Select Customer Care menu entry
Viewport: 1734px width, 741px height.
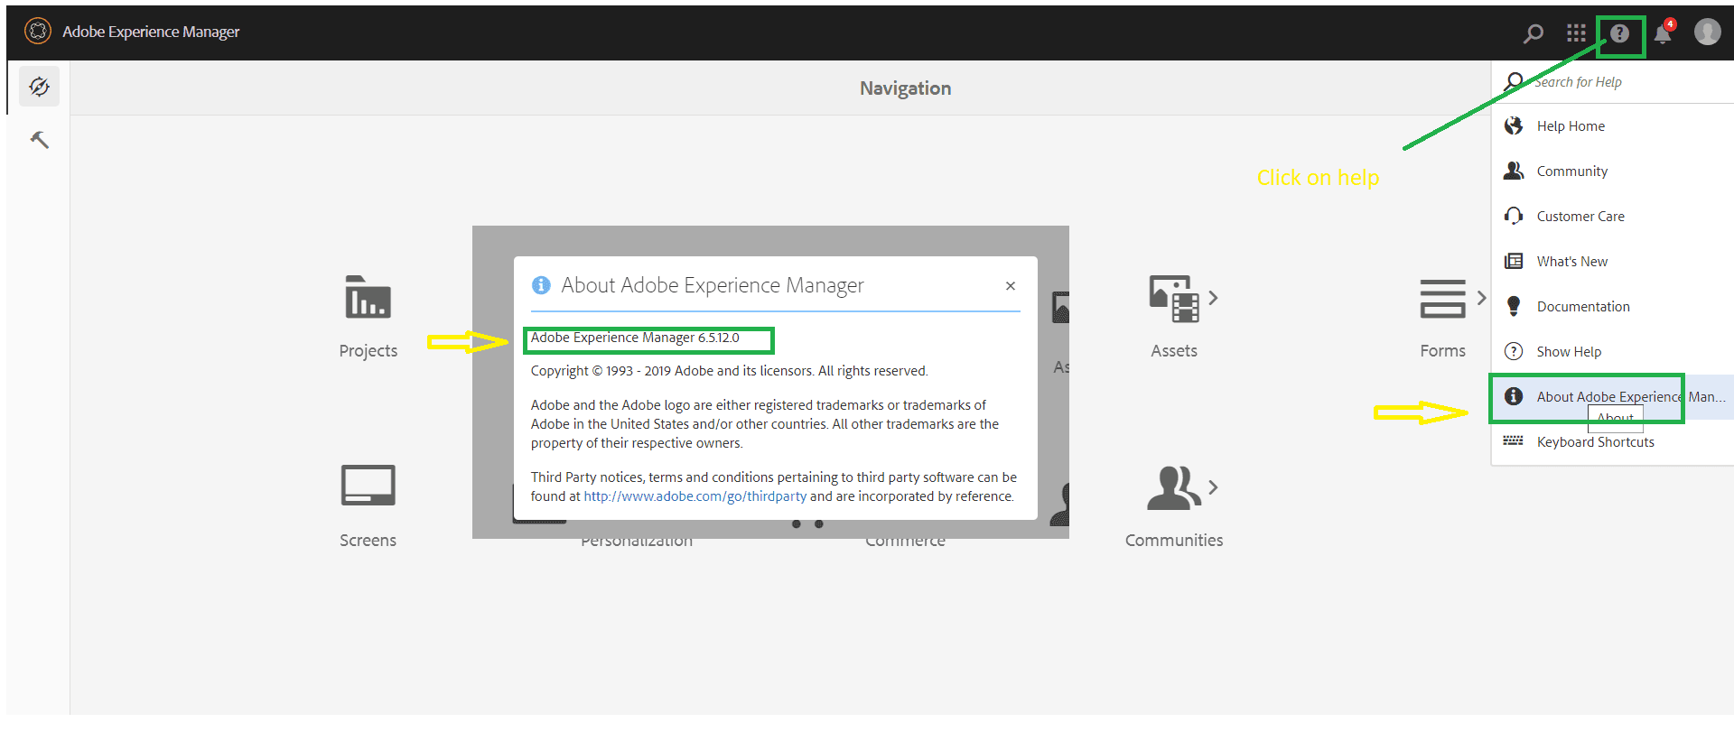pyautogui.click(x=1612, y=217)
